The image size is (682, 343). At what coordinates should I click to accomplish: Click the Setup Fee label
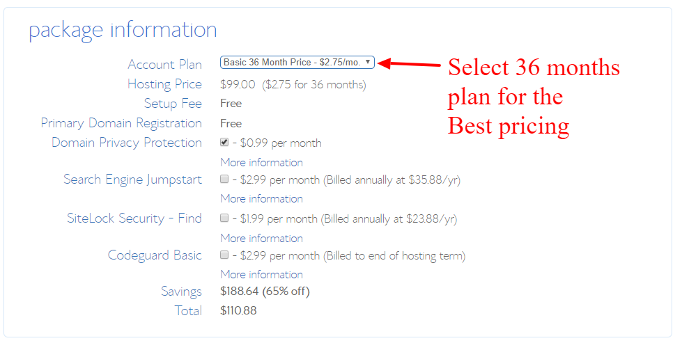(173, 104)
